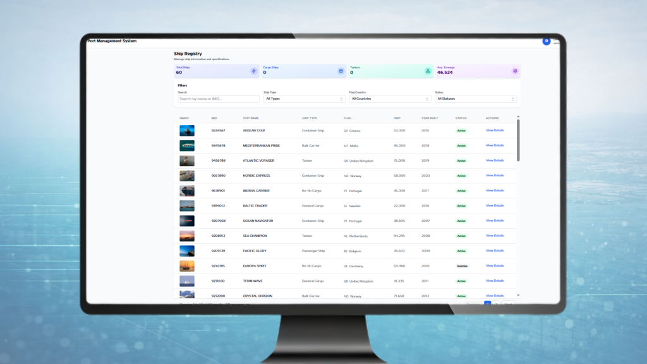The height and width of the screenshot is (364, 647).
Task: View Details for NORDIC EXPRESS
Action: click(x=495, y=176)
